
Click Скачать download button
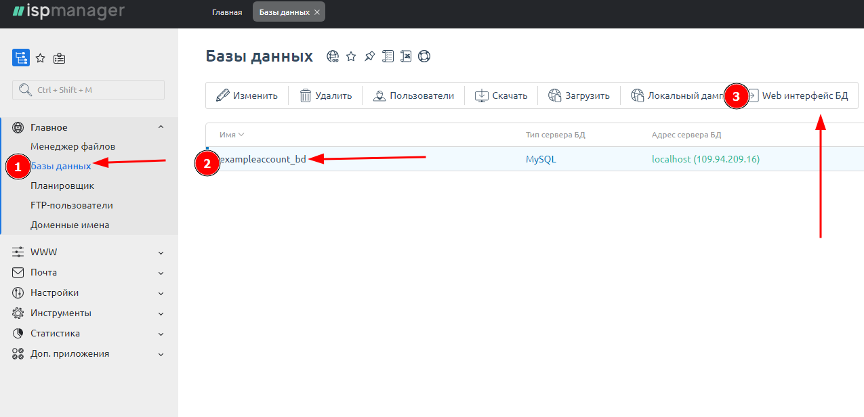[x=501, y=95]
